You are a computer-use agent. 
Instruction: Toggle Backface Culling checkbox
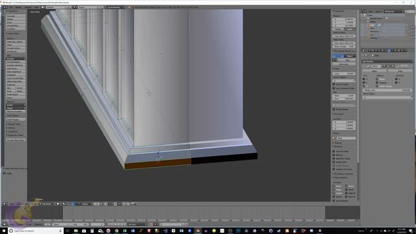coord(333,159)
